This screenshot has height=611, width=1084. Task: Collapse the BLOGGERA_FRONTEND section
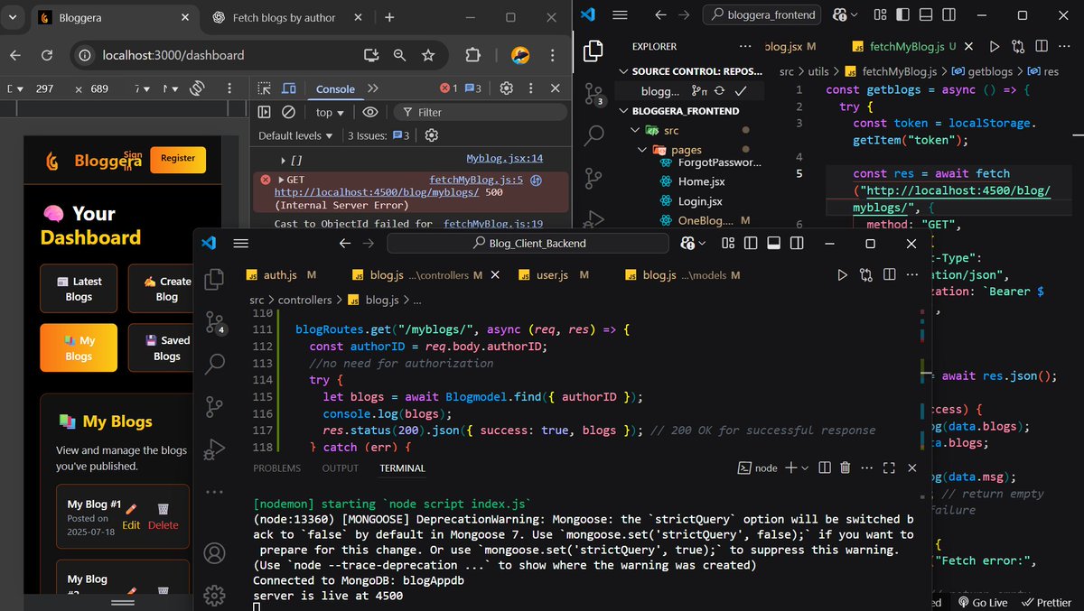tap(625, 111)
